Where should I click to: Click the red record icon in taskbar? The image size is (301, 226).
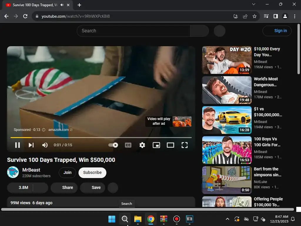coord(177,219)
